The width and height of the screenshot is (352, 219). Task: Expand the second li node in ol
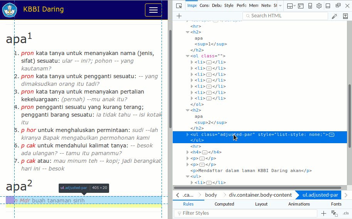coord(192,68)
